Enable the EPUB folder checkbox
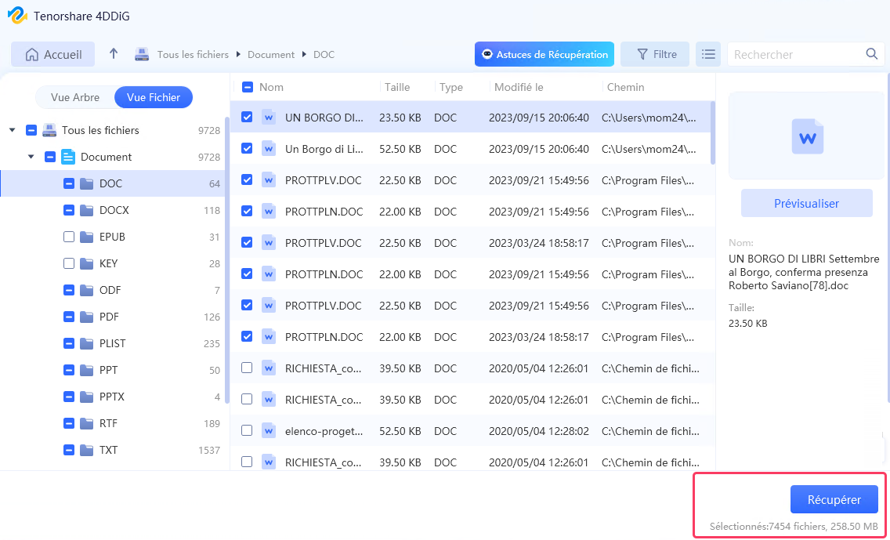 coord(68,236)
